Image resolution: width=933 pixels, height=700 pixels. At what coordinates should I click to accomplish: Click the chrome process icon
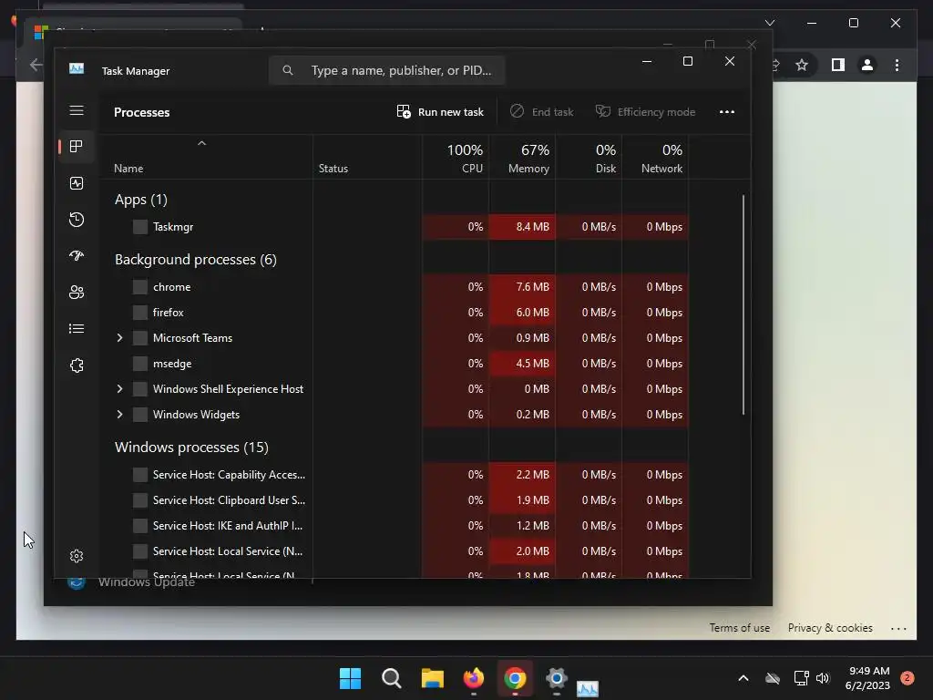[x=139, y=287]
